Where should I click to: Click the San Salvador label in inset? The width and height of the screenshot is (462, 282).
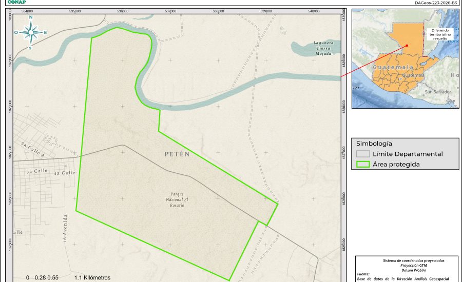(438, 92)
